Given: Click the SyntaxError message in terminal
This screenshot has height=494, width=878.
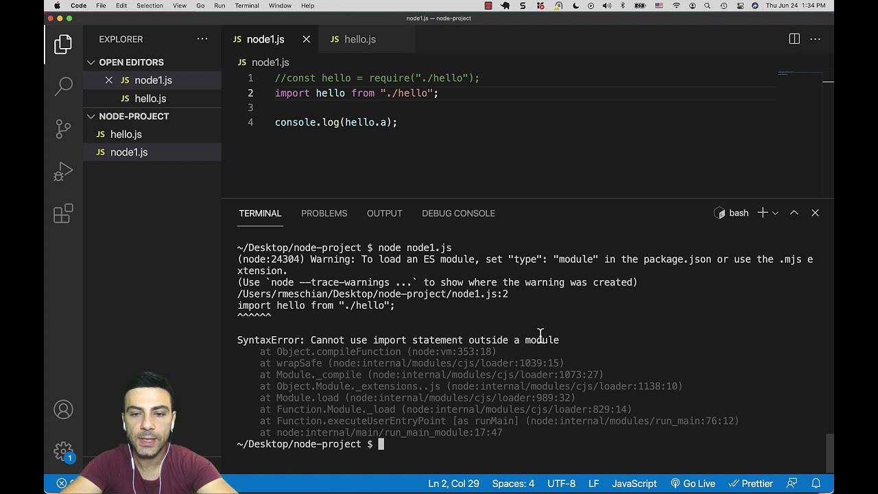Looking at the screenshot, I should click(398, 340).
